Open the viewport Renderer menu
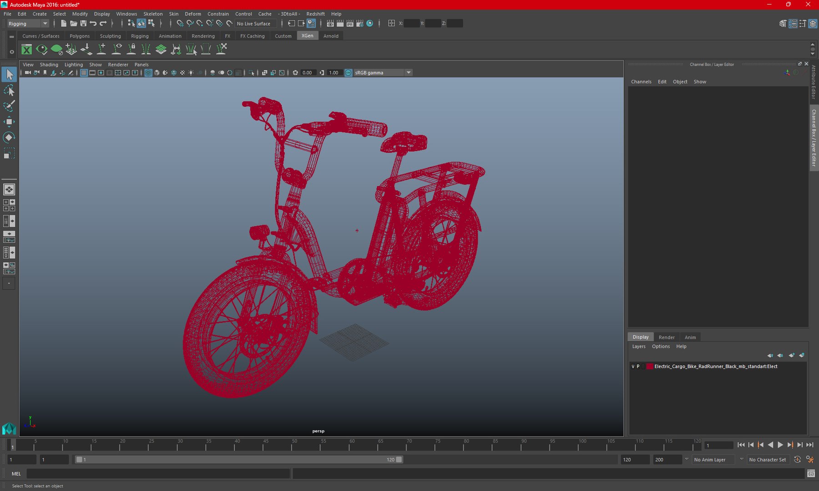This screenshot has width=819, height=491. pos(118,65)
